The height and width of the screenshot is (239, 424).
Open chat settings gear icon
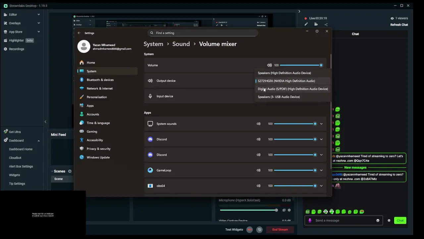coord(389,220)
